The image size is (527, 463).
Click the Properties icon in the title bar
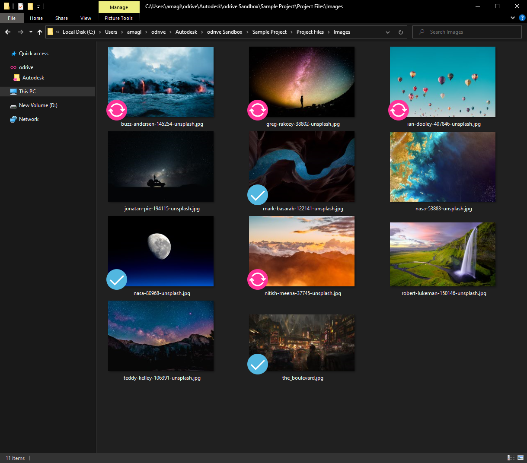[x=20, y=6]
